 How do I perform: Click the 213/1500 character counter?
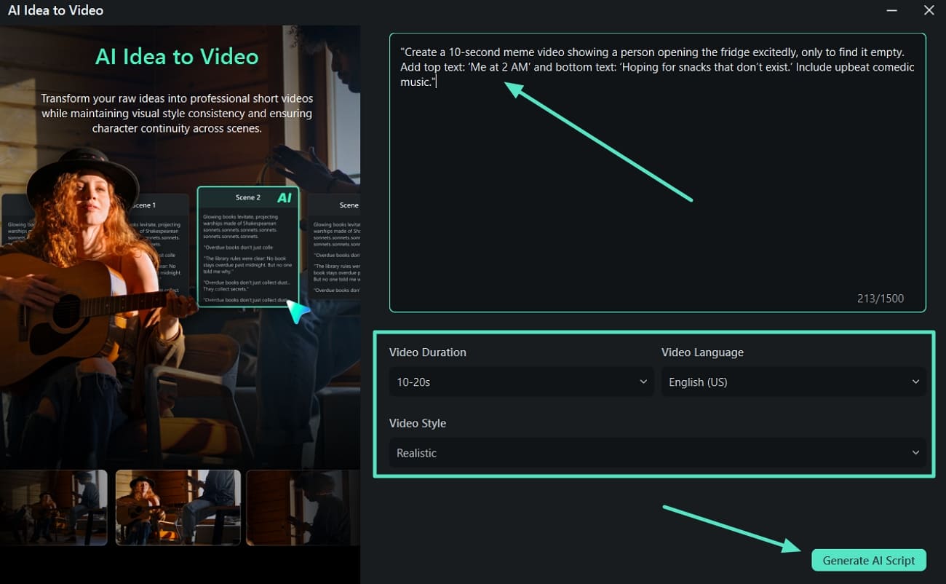tap(881, 299)
